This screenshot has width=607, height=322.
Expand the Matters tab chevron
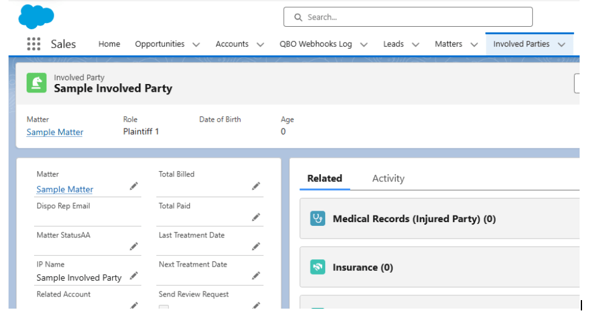coord(474,44)
